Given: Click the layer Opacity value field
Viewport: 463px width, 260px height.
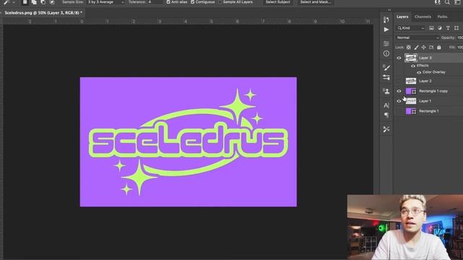Looking at the screenshot, I should pos(459,38).
